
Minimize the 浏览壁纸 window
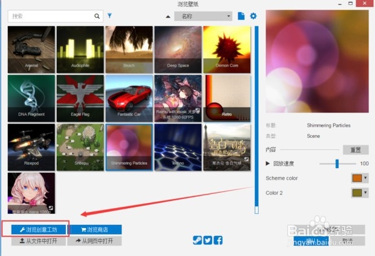(340, 4)
